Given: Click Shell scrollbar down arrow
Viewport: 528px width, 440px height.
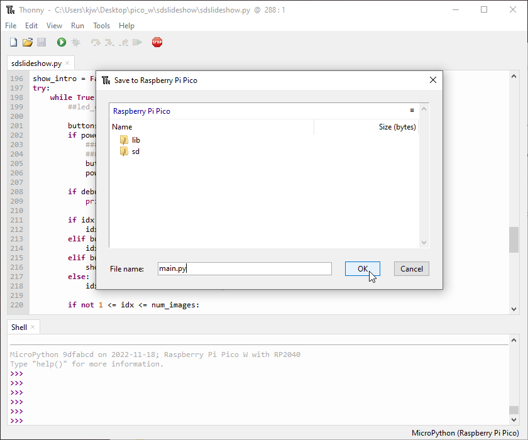Looking at the screenshot, I should point(514,419).
